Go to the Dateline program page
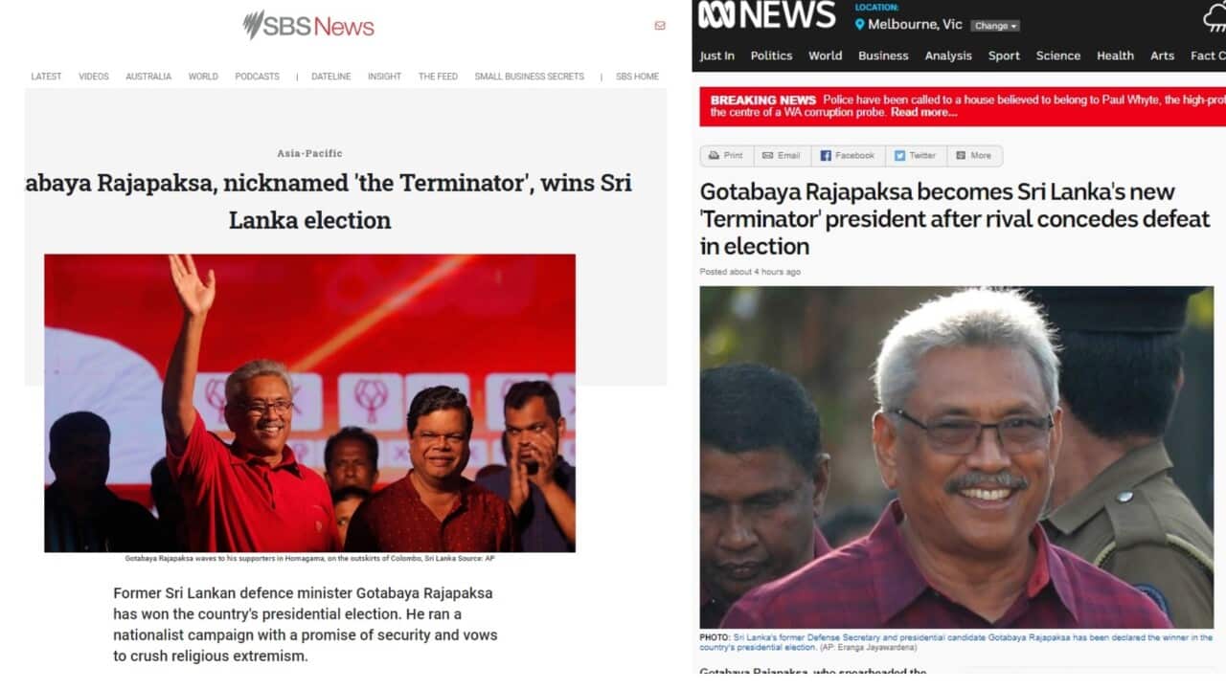Screen dimensions: 1226x689 click(x=331, y=77)
